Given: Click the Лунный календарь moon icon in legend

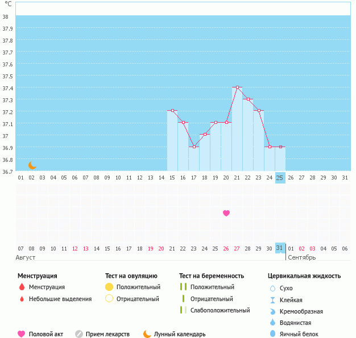Looking at the screenshot, I should click(147, 334).
